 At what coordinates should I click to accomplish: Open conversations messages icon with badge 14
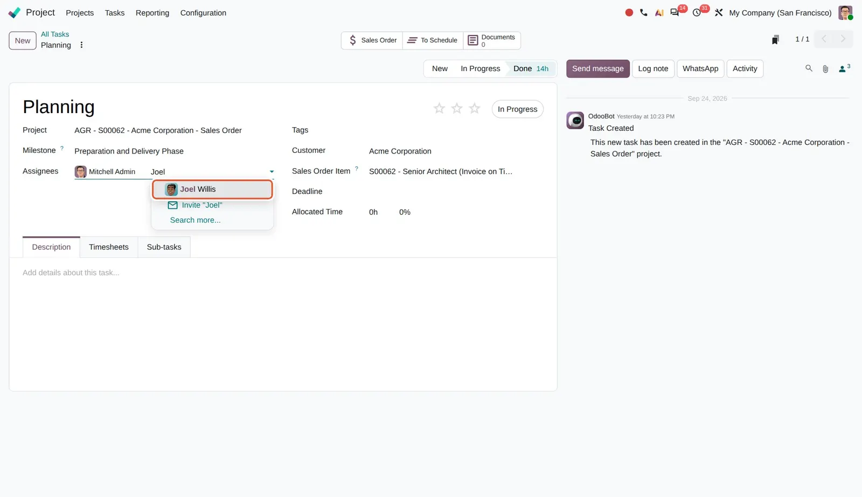pos(675,12)
